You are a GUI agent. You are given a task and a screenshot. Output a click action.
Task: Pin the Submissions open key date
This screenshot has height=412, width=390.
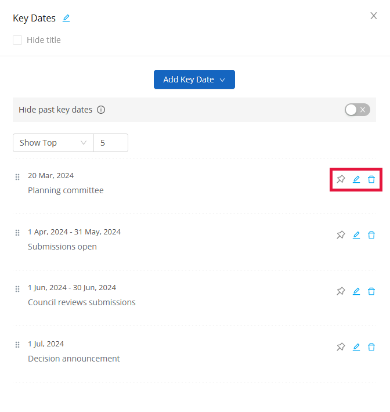[341, 235]
